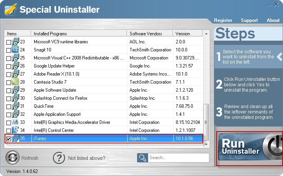Select 'Intel(R) Graphics Media Accelerator Driver' row text
Viewport: 283px width, 176px height.
[x=72, y=122]
